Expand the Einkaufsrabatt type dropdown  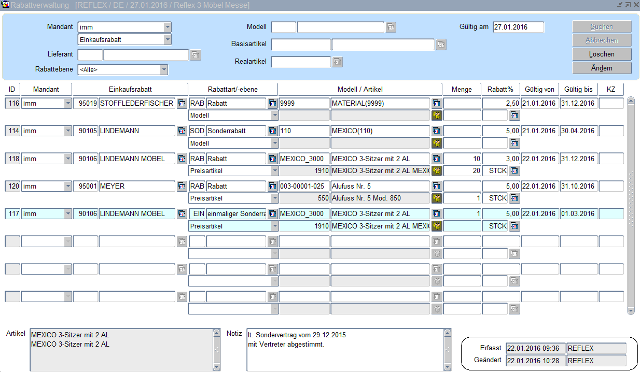[x=167, y=39]
